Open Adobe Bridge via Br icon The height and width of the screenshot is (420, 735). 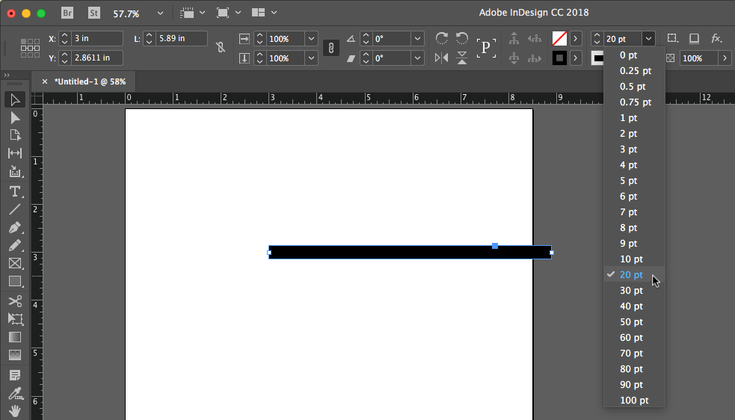[68, 13]
